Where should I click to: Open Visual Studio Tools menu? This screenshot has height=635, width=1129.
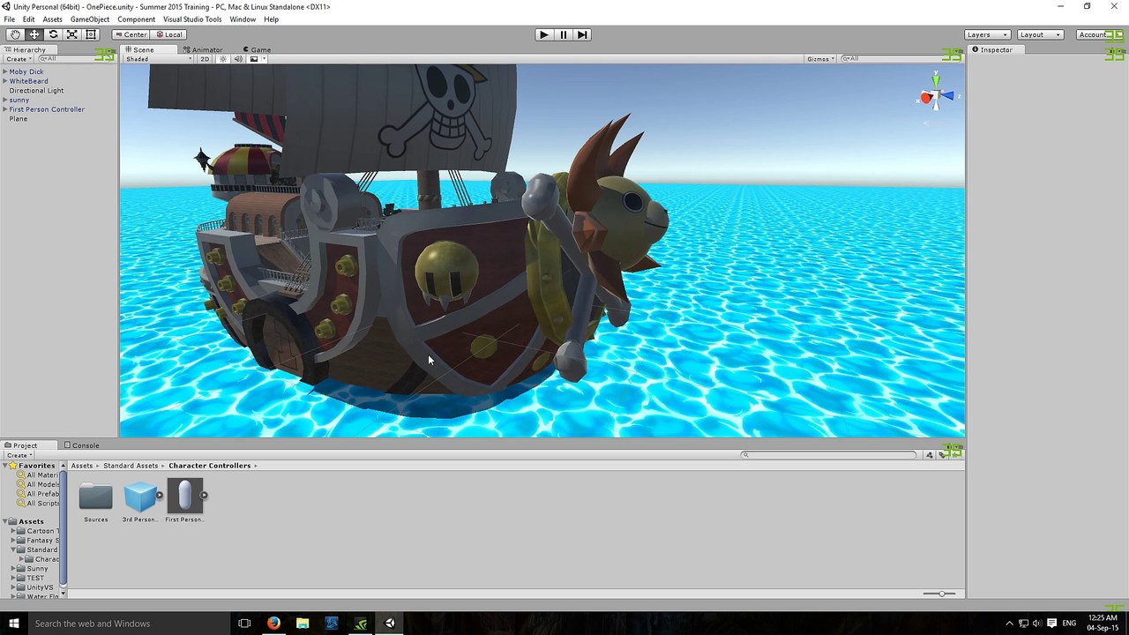(192, 19)
